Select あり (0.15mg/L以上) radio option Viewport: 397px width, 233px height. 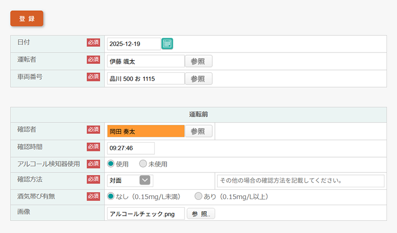point(198,196)
